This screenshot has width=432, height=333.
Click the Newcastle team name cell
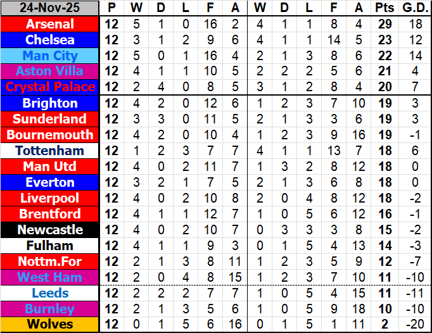[50, 230]
